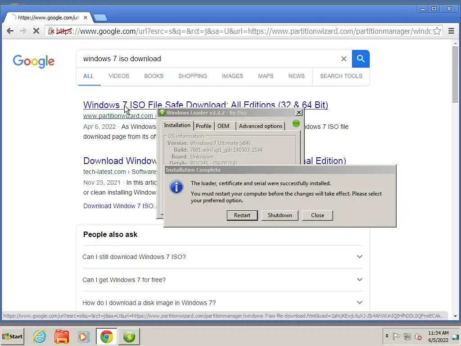
Task: Switch to VIDEOS results
Action: pyautogui.click(x=119, y=76)
